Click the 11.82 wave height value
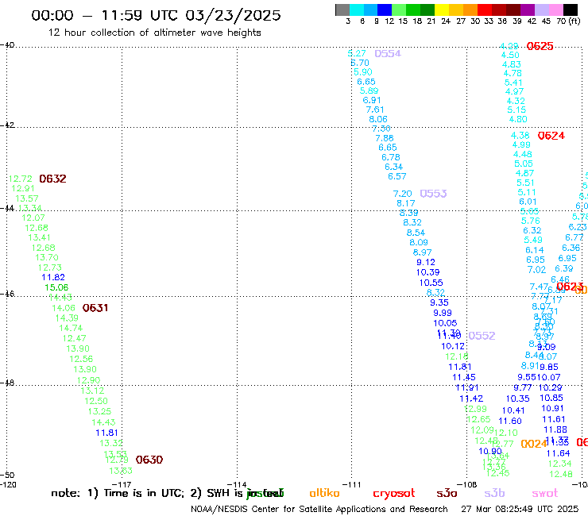The image size is (588, 516). click(x=53, y=277)
